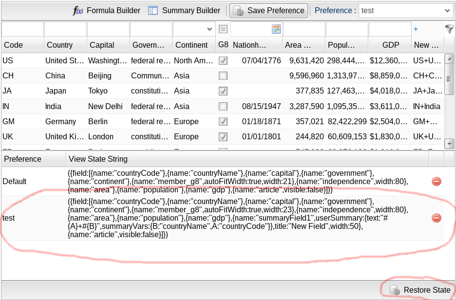Toggle the G8 filter checkbox in the filter row
456x300 pixels.
point(223,29)
